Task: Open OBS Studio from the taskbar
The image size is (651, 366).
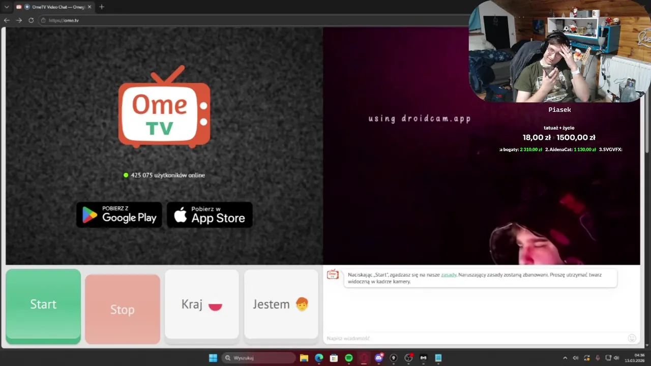Action: coord(408,358)
